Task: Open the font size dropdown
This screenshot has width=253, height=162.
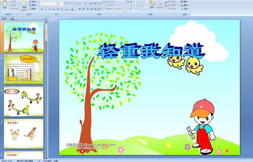Action: tap(62, 3)
